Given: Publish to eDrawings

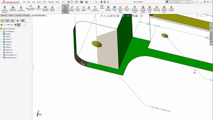Looking at the screenshot, I should click(157, 9).
